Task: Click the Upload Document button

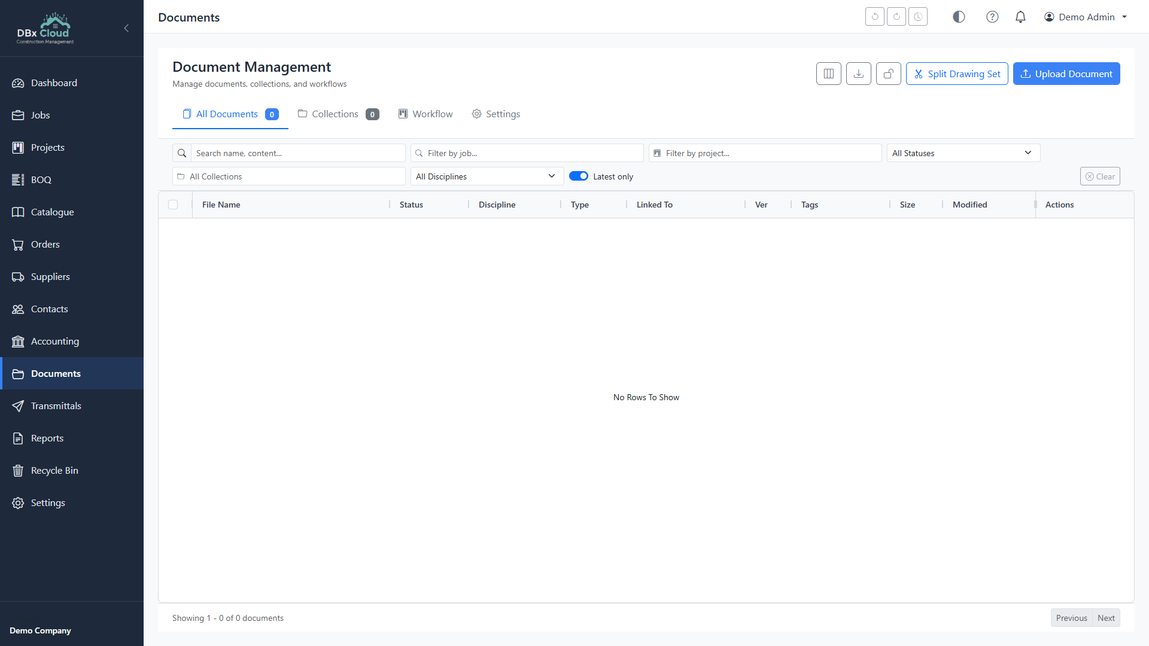Action: (1066, 74)
